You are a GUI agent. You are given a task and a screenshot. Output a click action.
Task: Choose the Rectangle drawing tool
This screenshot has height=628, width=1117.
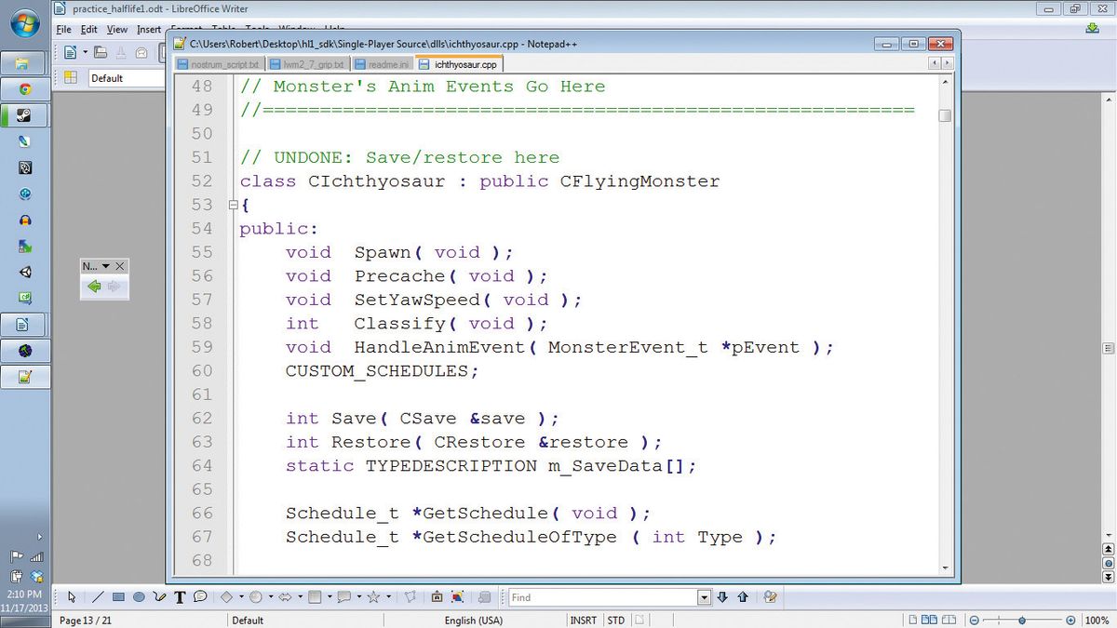coord(118,597)
